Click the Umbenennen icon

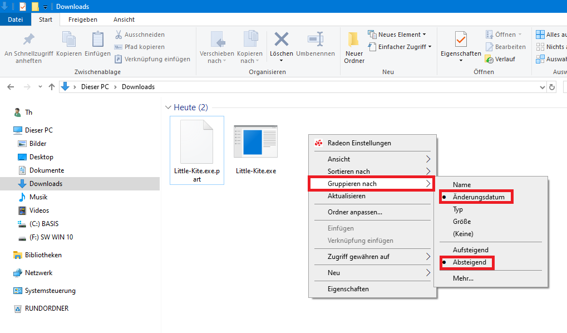(315, 39)
